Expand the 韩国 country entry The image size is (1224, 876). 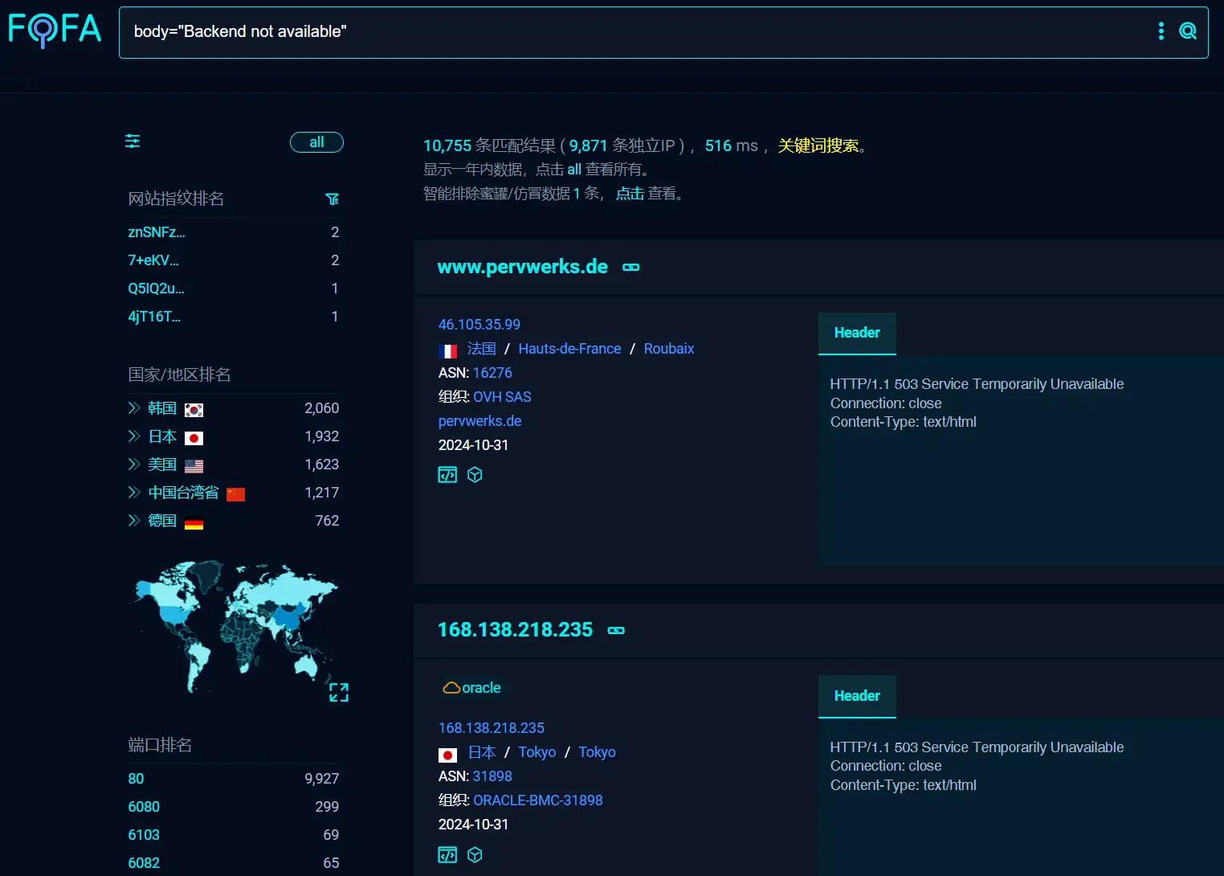[x=133, y=408]
